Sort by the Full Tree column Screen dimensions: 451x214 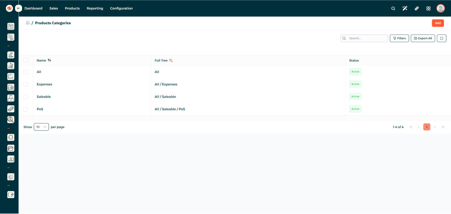tap(171, 60)
